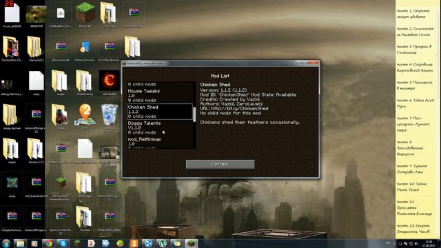Open the terraria folder on desktop
Screen dimensions: 441x248
tap(36, 150)
